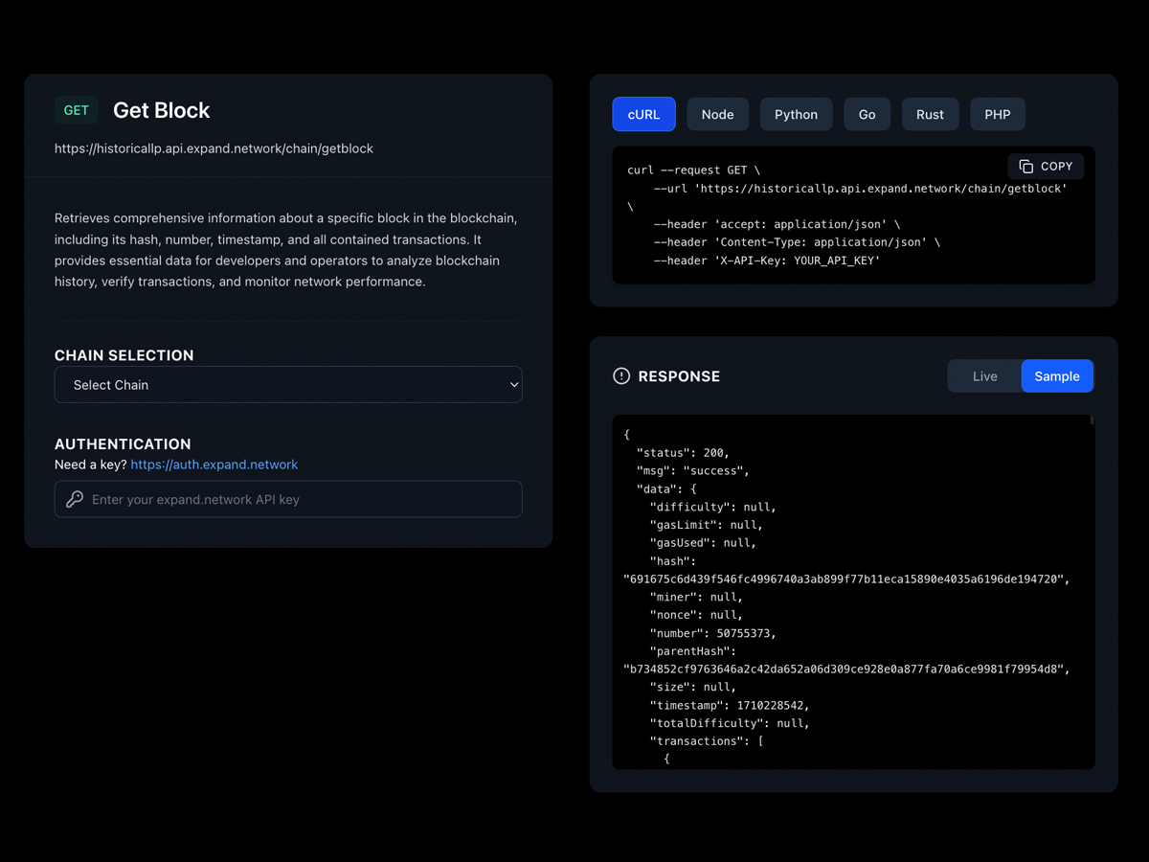
Task: Click the --url line in curl snippet
Action: (861, 189)
